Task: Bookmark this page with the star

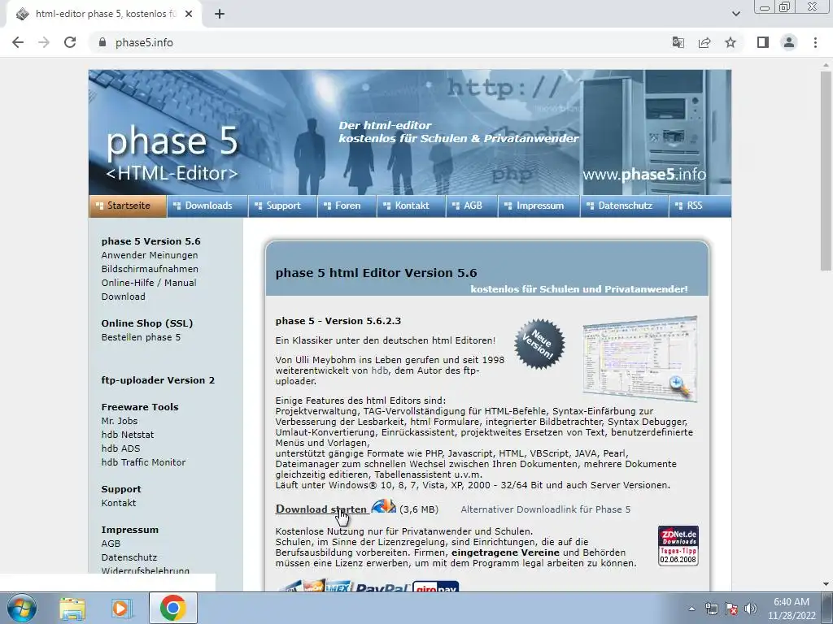Action: tap(731, 42)
